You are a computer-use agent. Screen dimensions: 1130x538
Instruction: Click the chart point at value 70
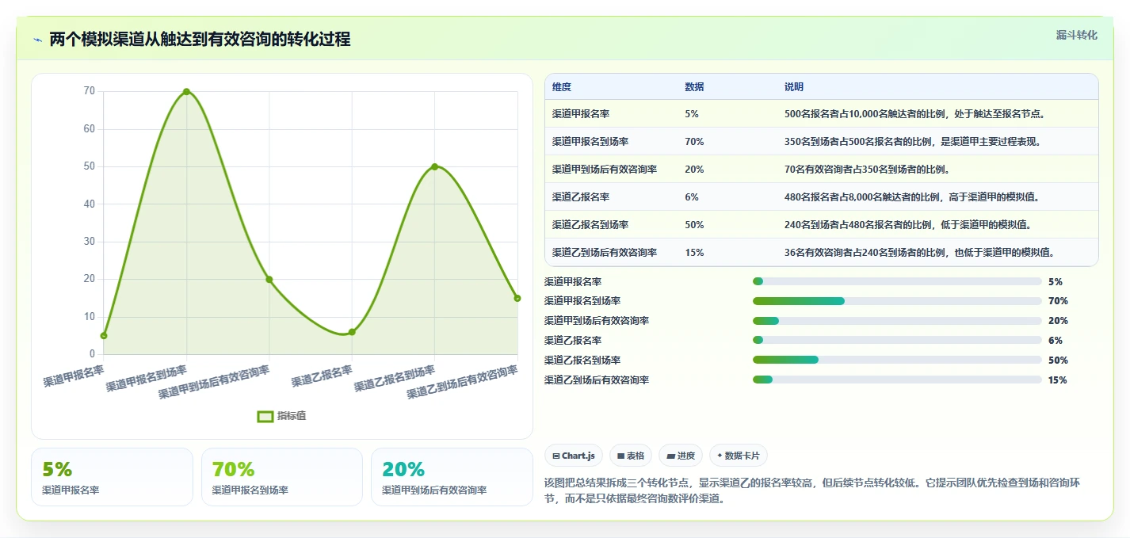(x=186, y=92)
